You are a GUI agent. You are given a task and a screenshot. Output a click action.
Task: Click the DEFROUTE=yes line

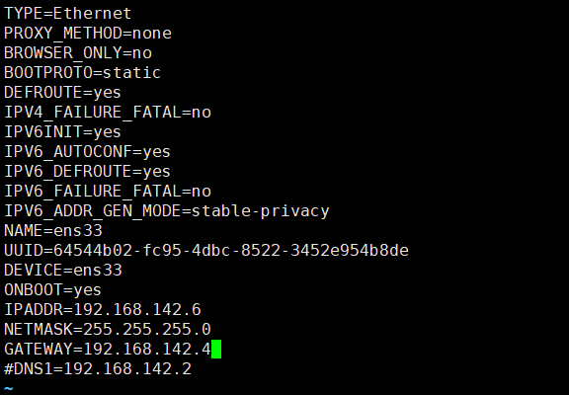click(x=62, y=93)
